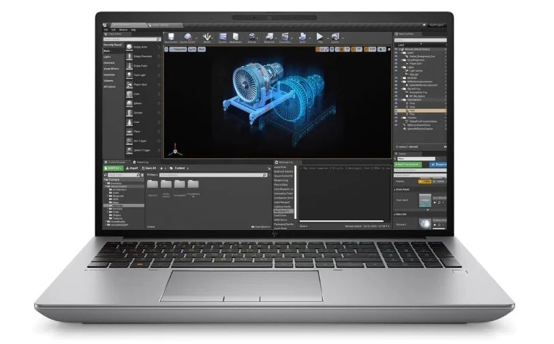Click the Unreal Engine logo icon
The width and height of the screenshot is (554, 344).
pyautogui.click(x=104, y=25)
